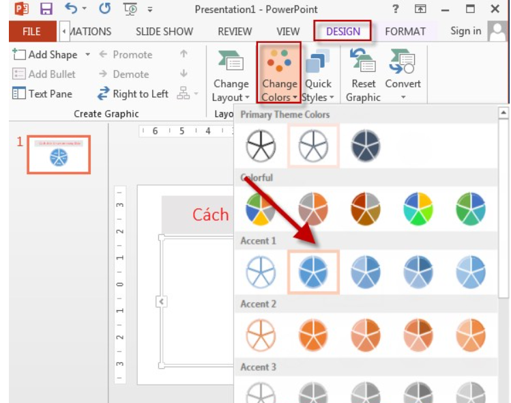Pick first Colorful option with multicolor wedges
Screen dimensions: 511x403
[x=261, y=209]
